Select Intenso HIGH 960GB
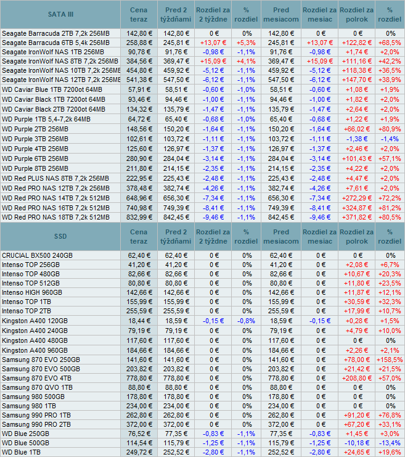 coord(32,292)
